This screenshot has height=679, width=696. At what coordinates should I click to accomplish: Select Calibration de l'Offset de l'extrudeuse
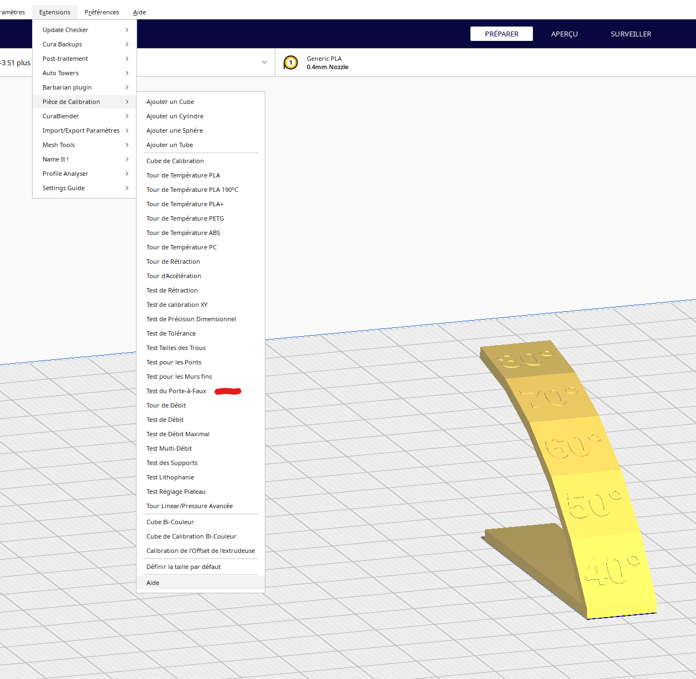point(201,551)
